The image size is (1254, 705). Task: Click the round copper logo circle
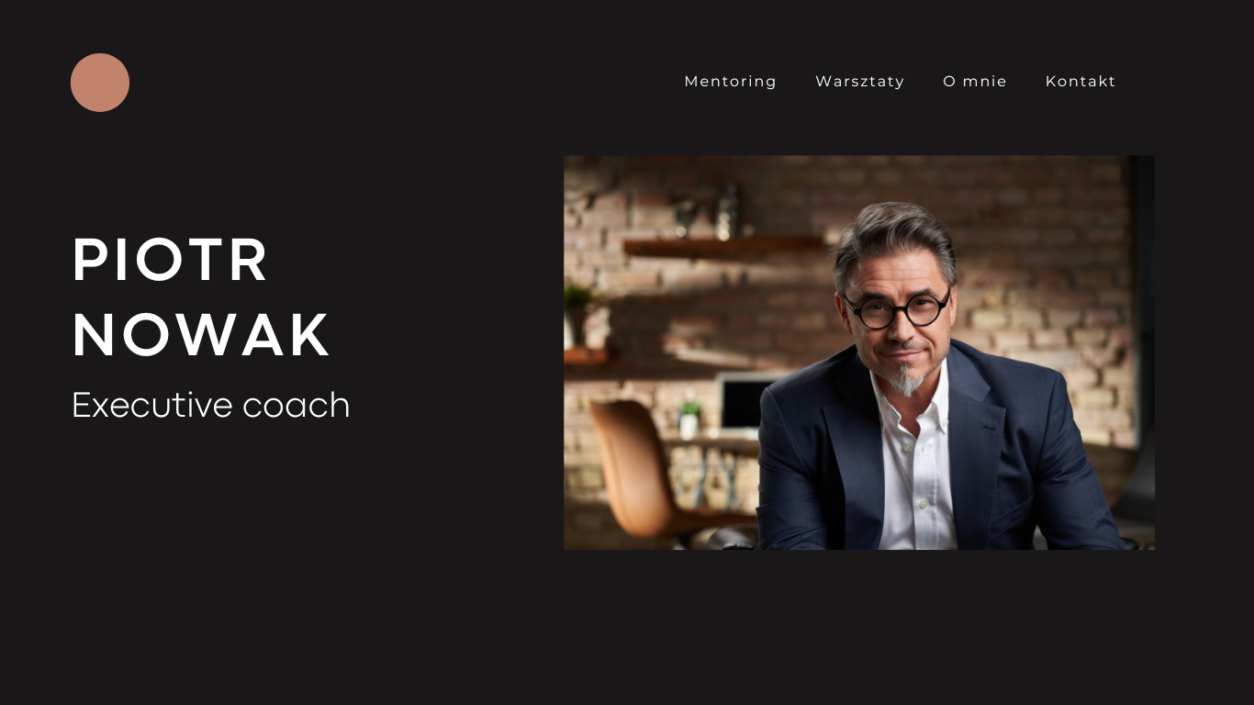tap(100, 83)
